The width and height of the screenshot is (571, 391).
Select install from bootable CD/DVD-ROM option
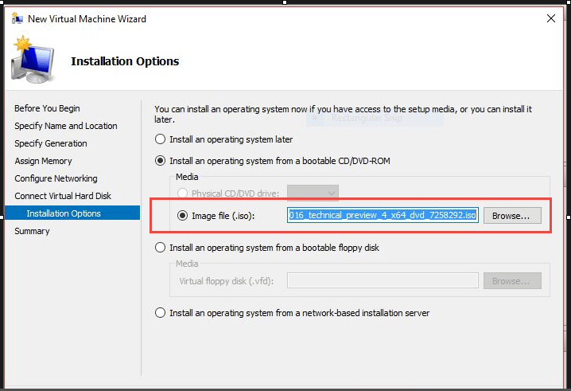pyautogui.click(x=161, y=161)
